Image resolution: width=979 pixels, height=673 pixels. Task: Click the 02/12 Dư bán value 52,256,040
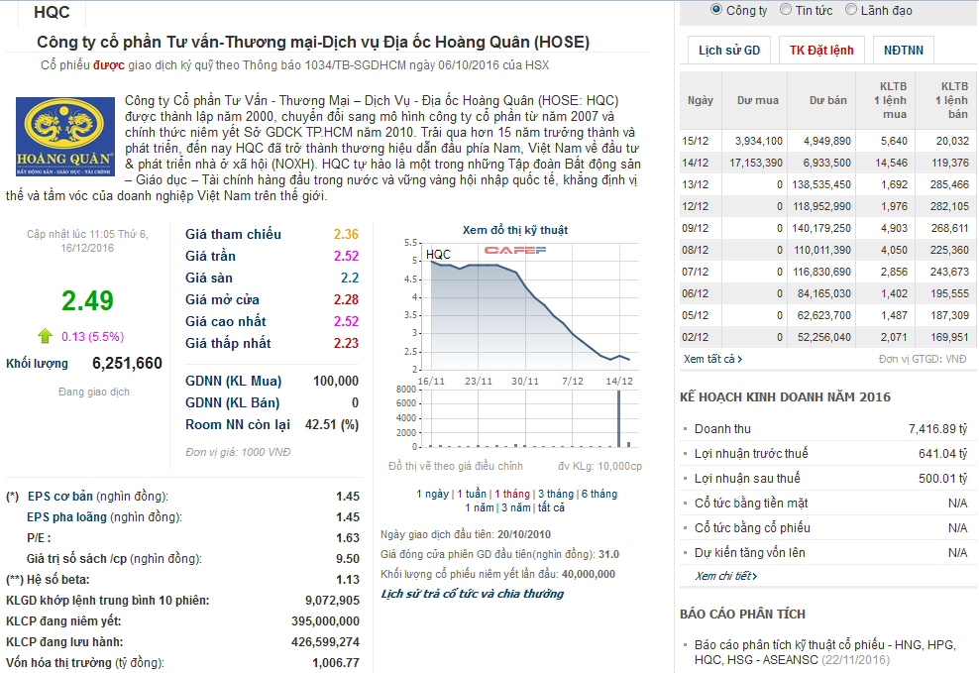(x=823, y=338)
